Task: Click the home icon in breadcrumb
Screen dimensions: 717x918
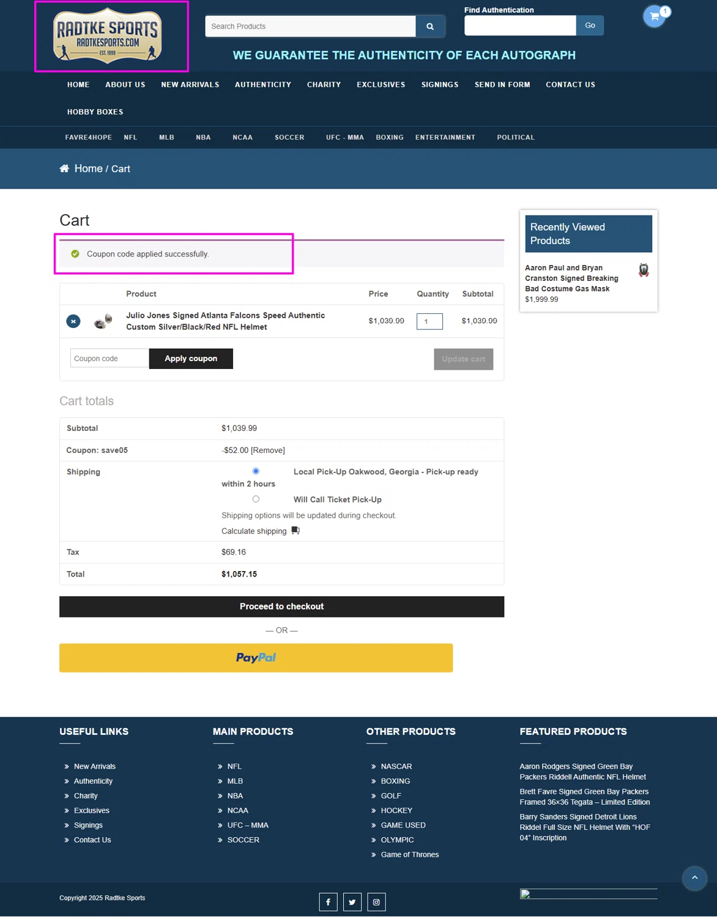Action: pyautogui.click(x=64, y=168)
